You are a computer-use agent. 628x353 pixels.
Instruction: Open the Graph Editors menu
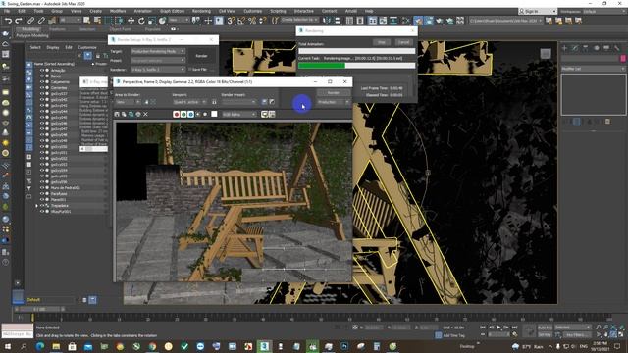point(173,11)
